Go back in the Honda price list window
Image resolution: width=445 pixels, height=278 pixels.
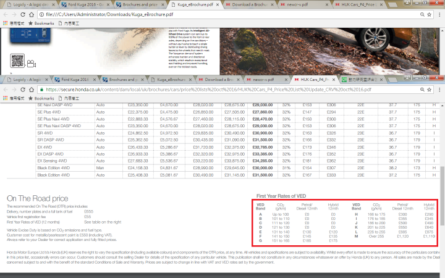[6, 90]
